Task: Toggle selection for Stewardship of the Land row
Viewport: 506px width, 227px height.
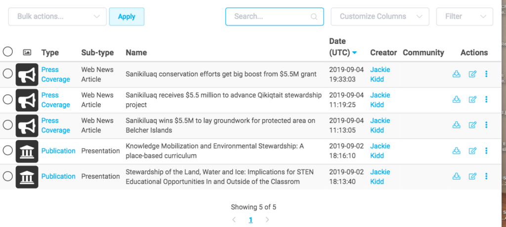Action: coord(8,176)
